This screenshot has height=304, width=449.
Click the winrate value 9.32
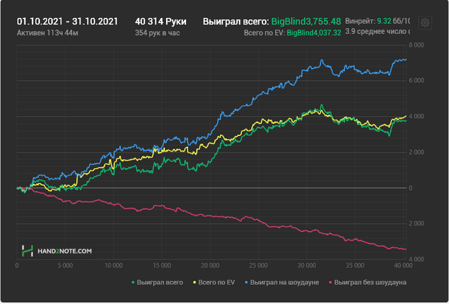pos(384,21)
